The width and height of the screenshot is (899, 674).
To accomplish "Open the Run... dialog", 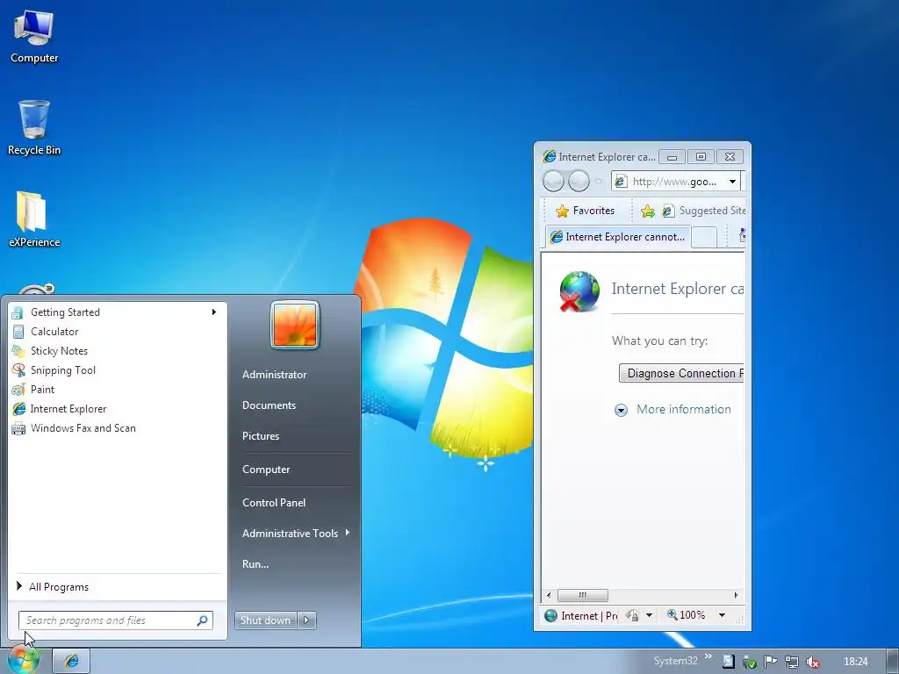I will click(255, 564).
